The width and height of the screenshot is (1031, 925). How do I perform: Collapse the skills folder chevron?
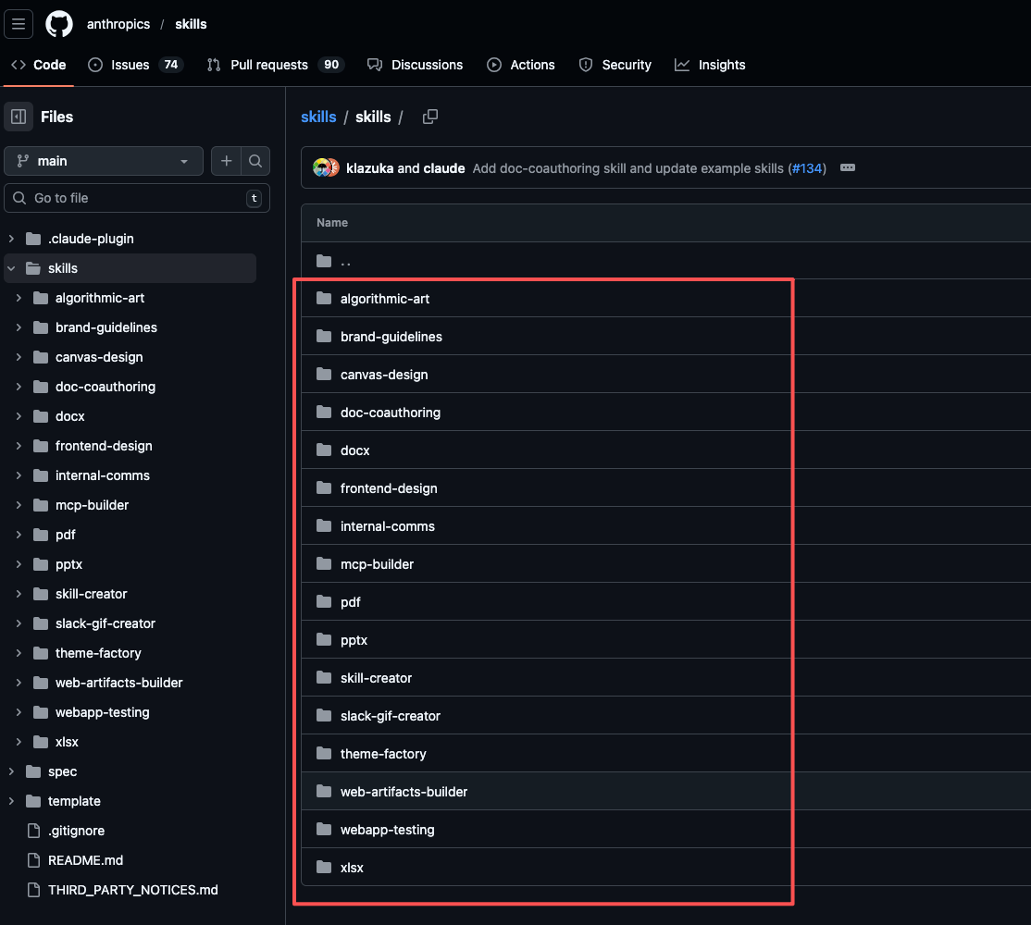coord(11,268)
